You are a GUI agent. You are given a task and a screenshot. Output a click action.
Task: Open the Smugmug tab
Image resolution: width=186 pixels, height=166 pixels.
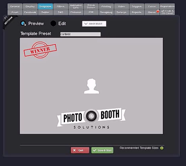(106, 12)
